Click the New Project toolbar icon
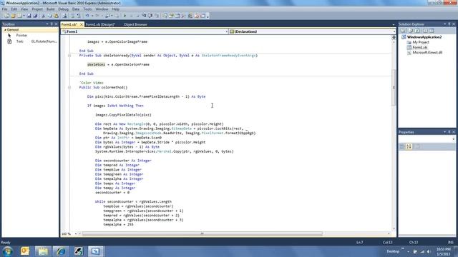This screenshot has height=257, width=458. coord(6,16)
